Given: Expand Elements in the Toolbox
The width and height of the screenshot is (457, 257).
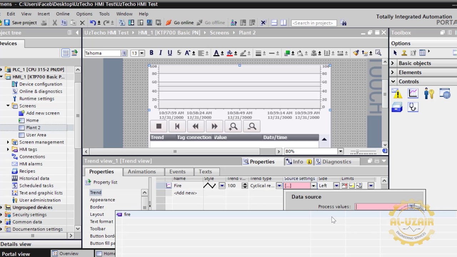Looking at the screenshot, I should pos(392,72).
